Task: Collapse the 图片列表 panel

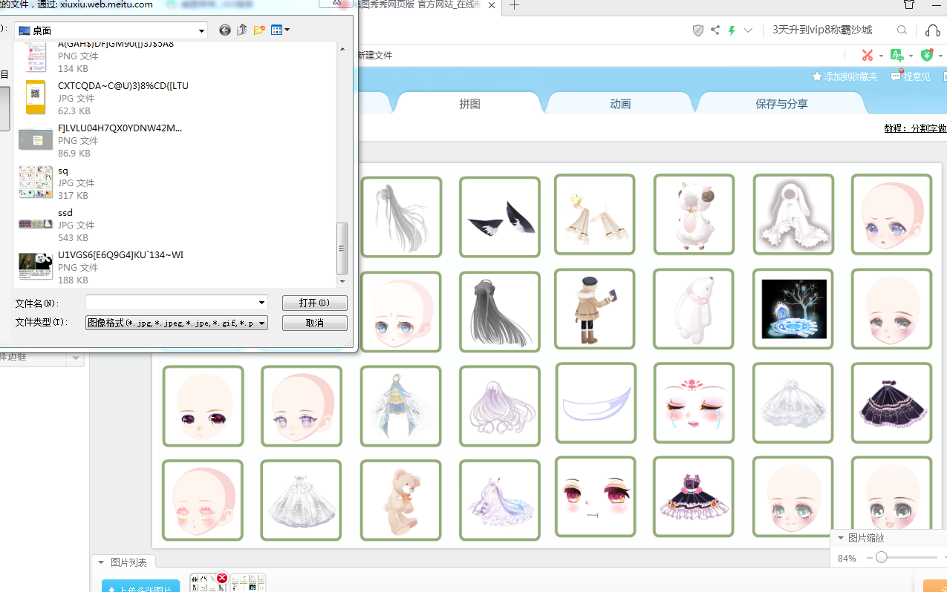Action: click(102, 562)
